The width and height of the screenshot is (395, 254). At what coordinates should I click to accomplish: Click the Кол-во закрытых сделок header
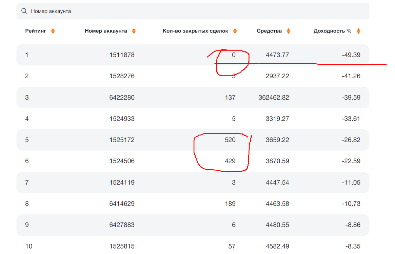click(196, 31)
